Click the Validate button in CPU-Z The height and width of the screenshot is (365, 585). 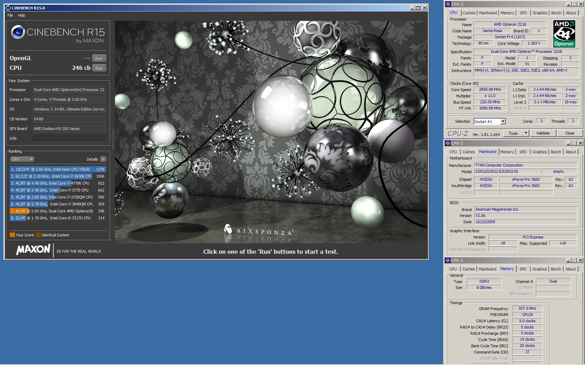(x=543, y=133)
